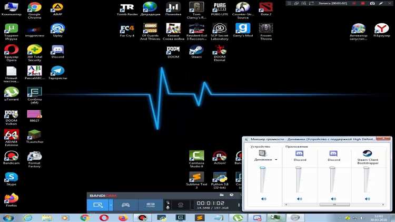395x222 pixels.
Task: Launch Dota 2 from the desktop
Action: coord(266,9)
